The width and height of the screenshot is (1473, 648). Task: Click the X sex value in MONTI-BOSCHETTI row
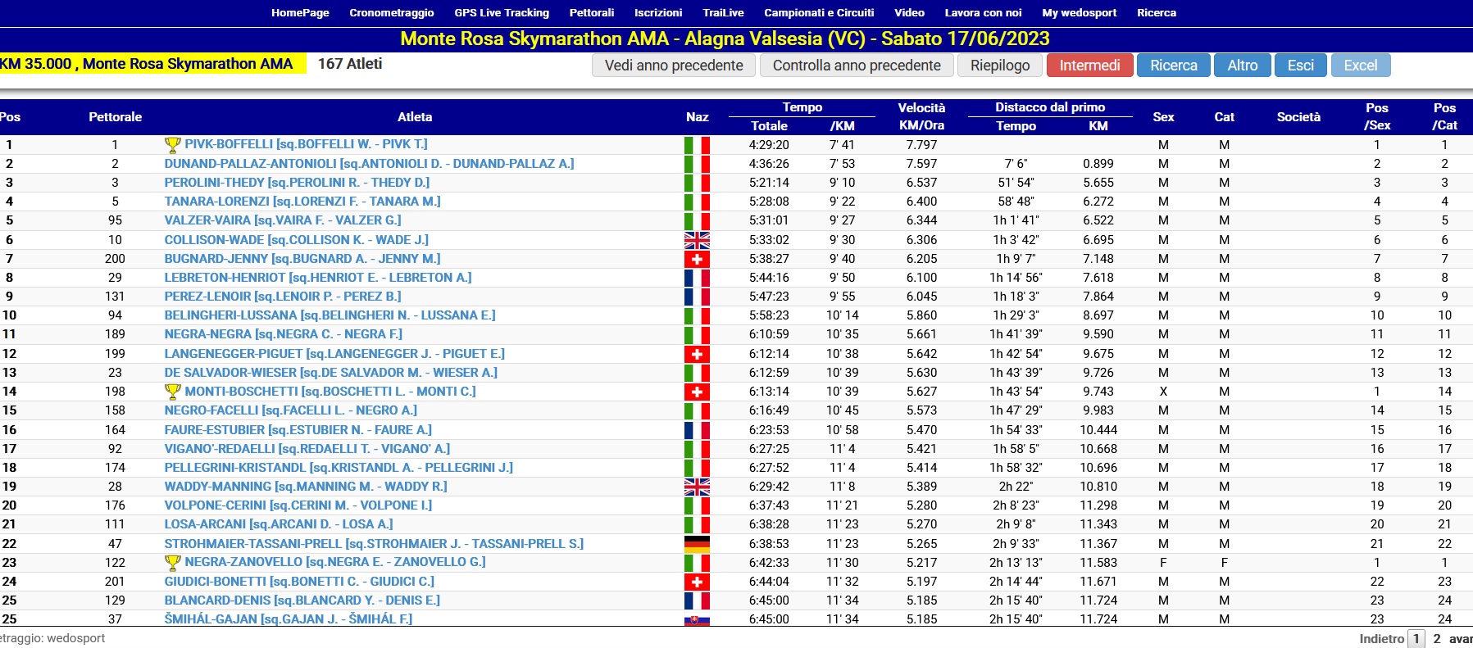tap(1163, 392)
